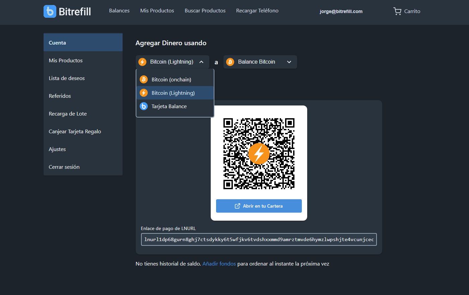
Task: Click the lightning icon in the Bitcoin (Lightning) option
Action: point(144,93)
